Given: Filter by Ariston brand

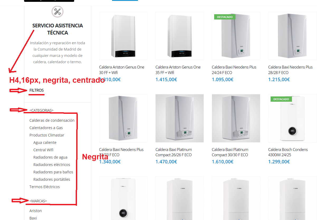Looking at the screenshot, I should tap(36, 211).
